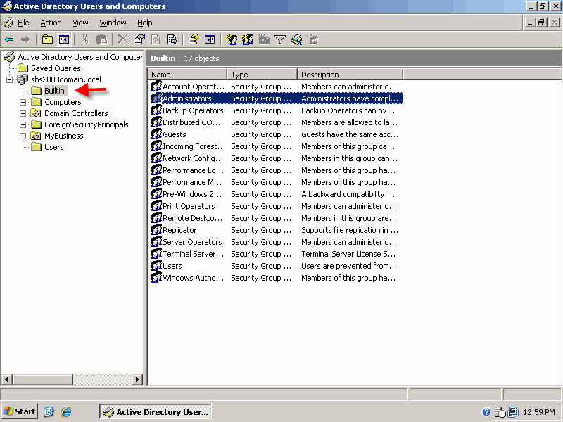This screenshot has height=422, width=563.
Task: Select the Terminal Server group
Action: [x=193, y=254]
